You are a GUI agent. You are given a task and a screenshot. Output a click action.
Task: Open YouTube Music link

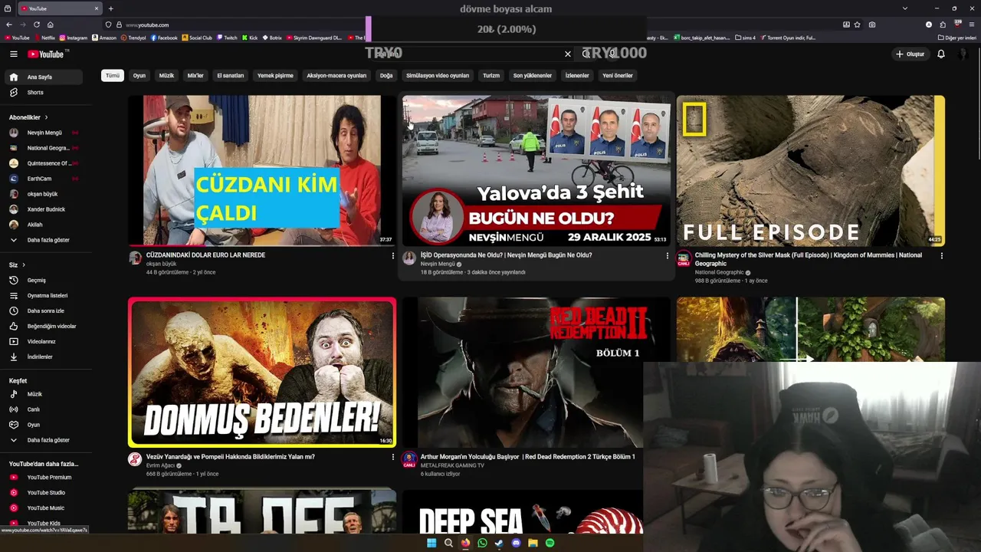click(x=42, y=508)
